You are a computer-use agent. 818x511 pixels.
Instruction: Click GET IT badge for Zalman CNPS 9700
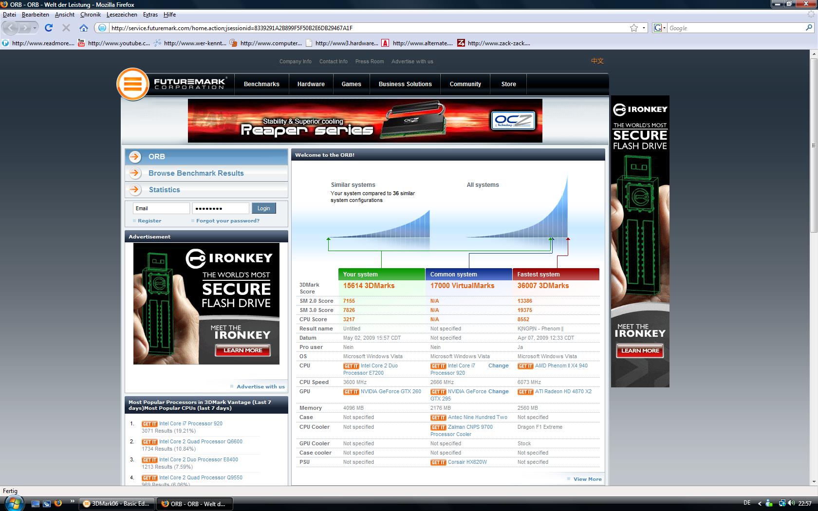click(438, 427)
